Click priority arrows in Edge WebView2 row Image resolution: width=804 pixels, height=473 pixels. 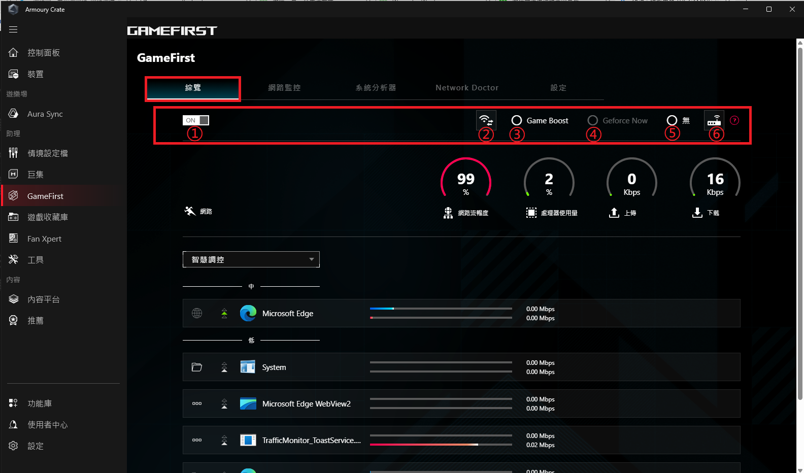pyautogui.click(x=224, y=403)
